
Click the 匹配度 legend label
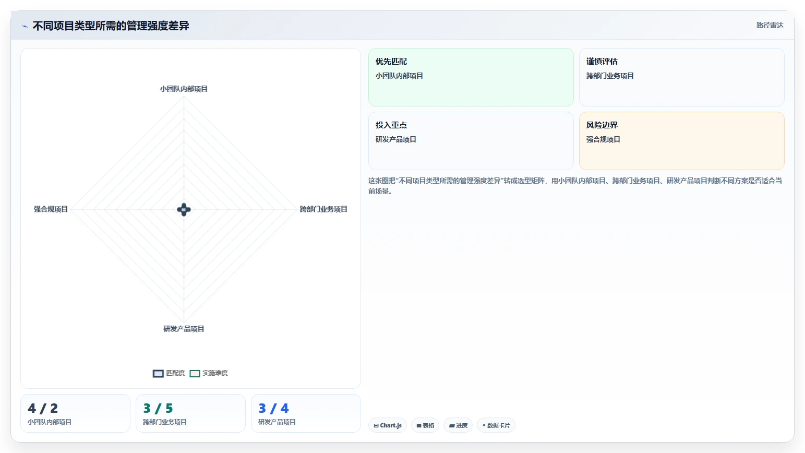click(x=175, y=373)
